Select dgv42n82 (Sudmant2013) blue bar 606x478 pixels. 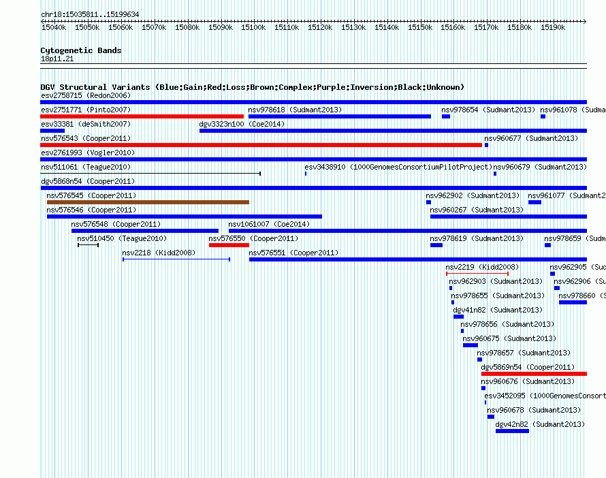tap(512, 431)
